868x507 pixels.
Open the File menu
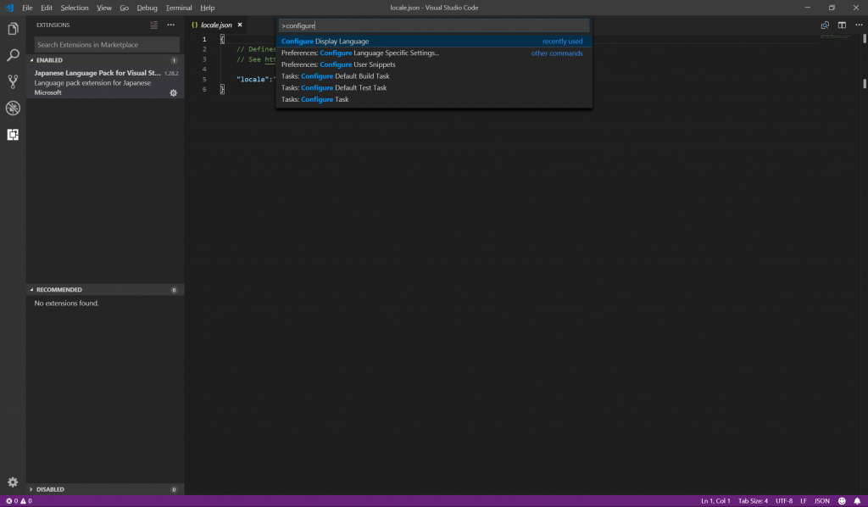coord(27,7)
